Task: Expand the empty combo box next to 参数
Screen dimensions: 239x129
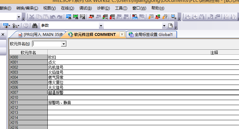Action: tap(164, 26)
